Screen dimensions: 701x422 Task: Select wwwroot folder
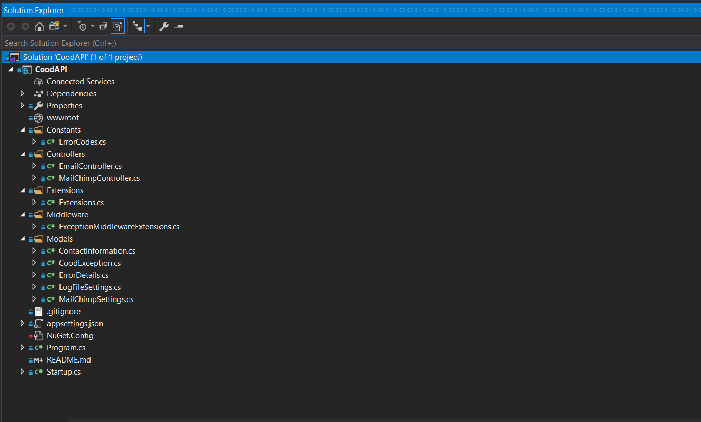(x=63, y=118)
